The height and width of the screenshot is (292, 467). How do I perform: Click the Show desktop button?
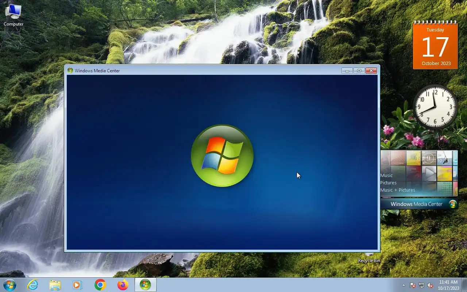[464, 285]
